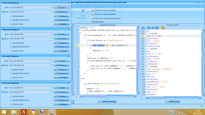Click the ActionScript line speed_p -= 0.5
205x115 pixels.
point(101,51)
